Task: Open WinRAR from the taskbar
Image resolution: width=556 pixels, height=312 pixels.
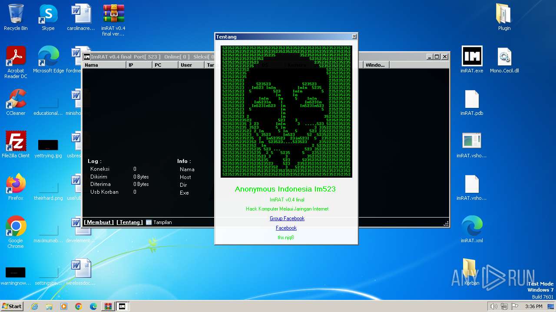Action: coord(108,306)
